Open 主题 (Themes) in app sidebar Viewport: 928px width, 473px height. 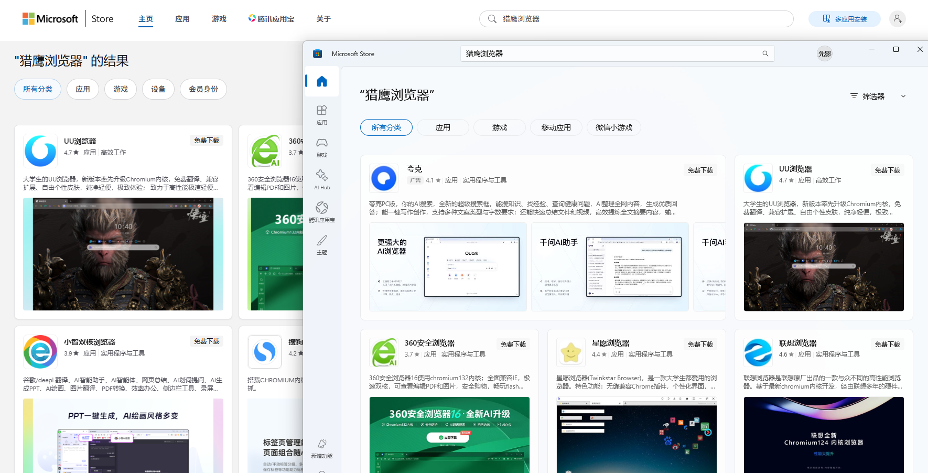click(322, 245)
